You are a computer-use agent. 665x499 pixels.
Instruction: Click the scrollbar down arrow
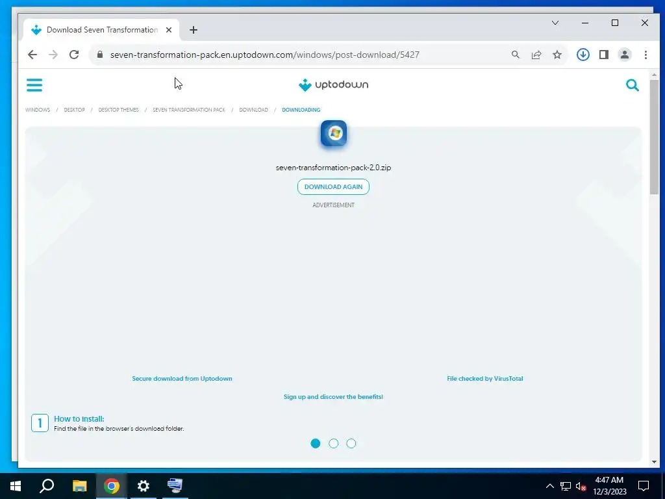point(654,462)
